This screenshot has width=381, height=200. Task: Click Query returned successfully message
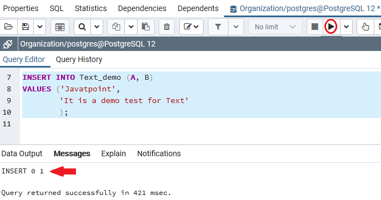(x=87, y=193)
